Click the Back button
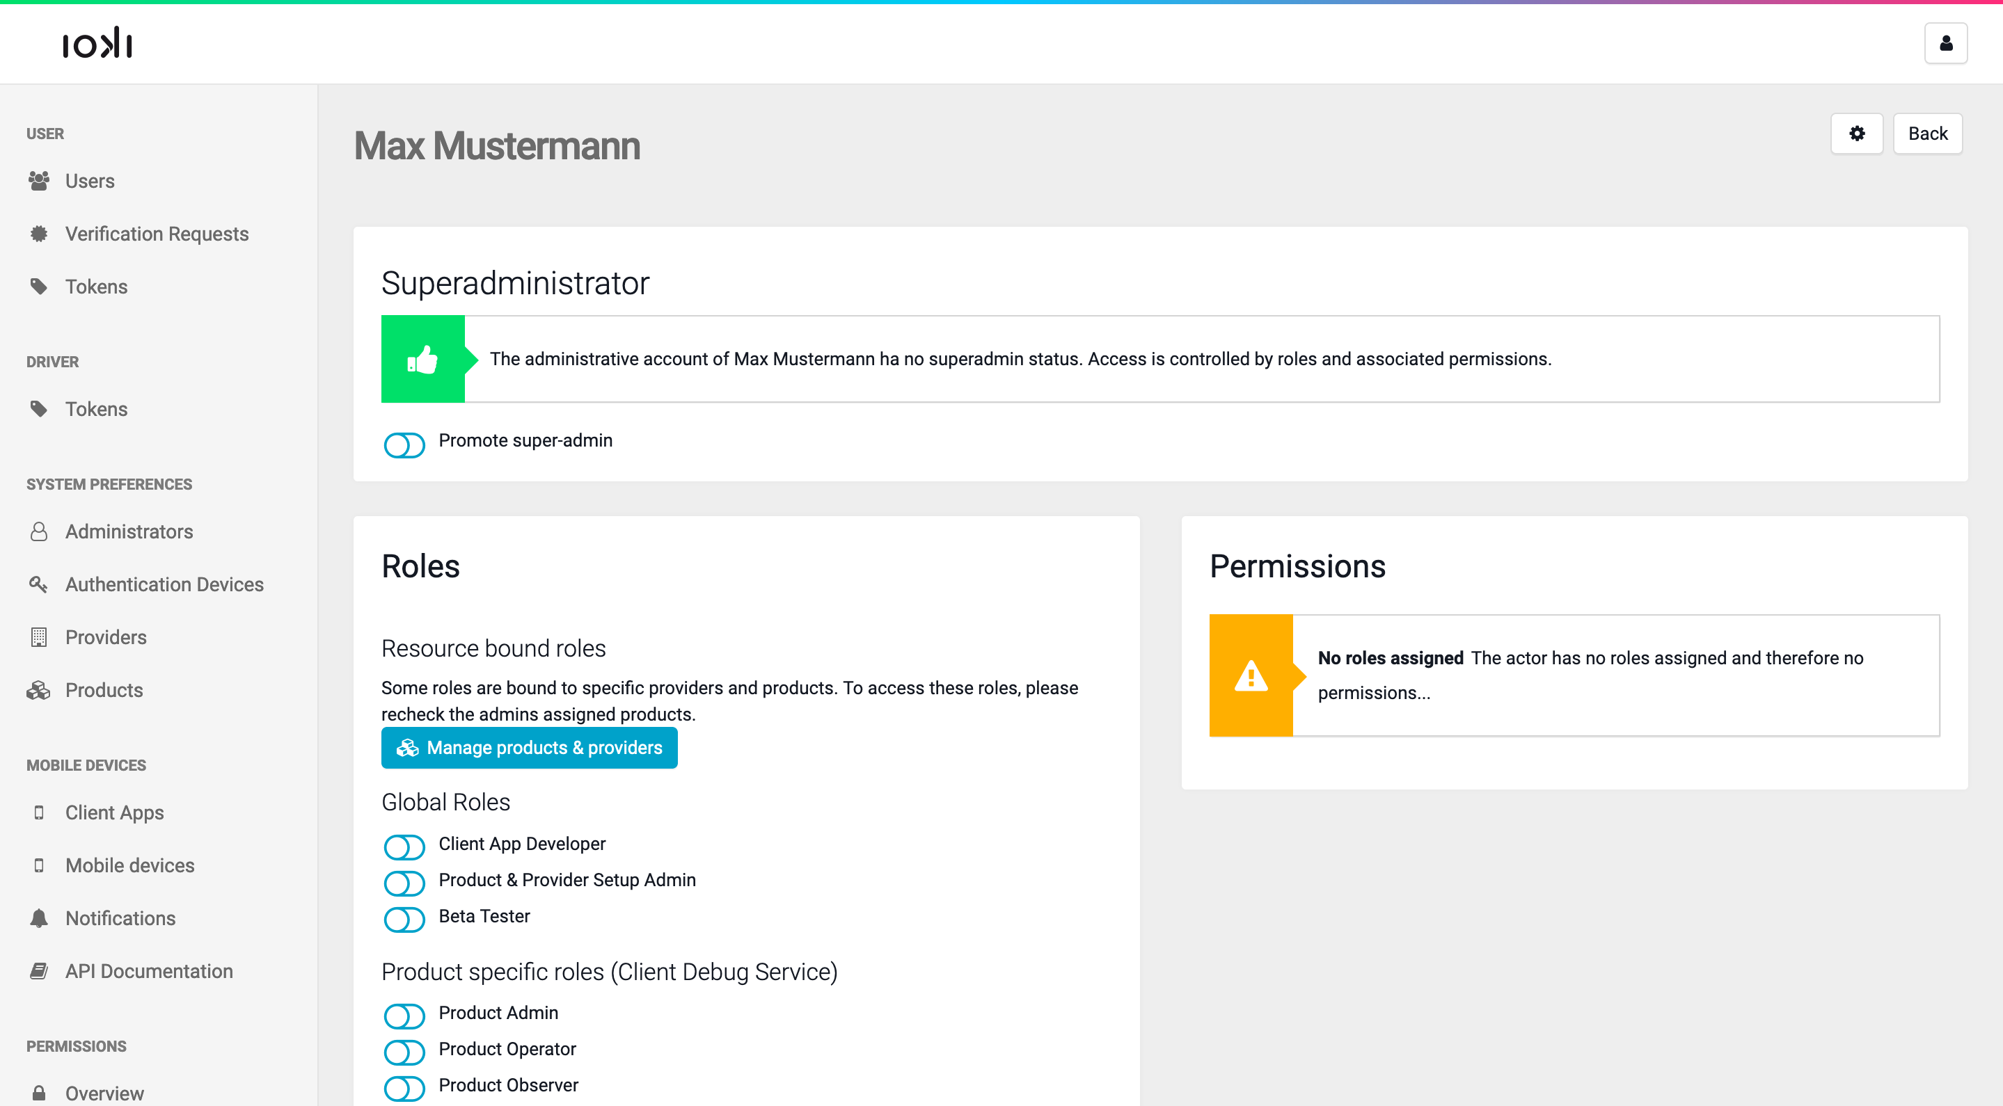This screenshot has width=2003, height=1106. pos(1927,134)
